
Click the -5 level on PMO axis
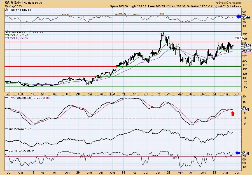coord(244,123)
